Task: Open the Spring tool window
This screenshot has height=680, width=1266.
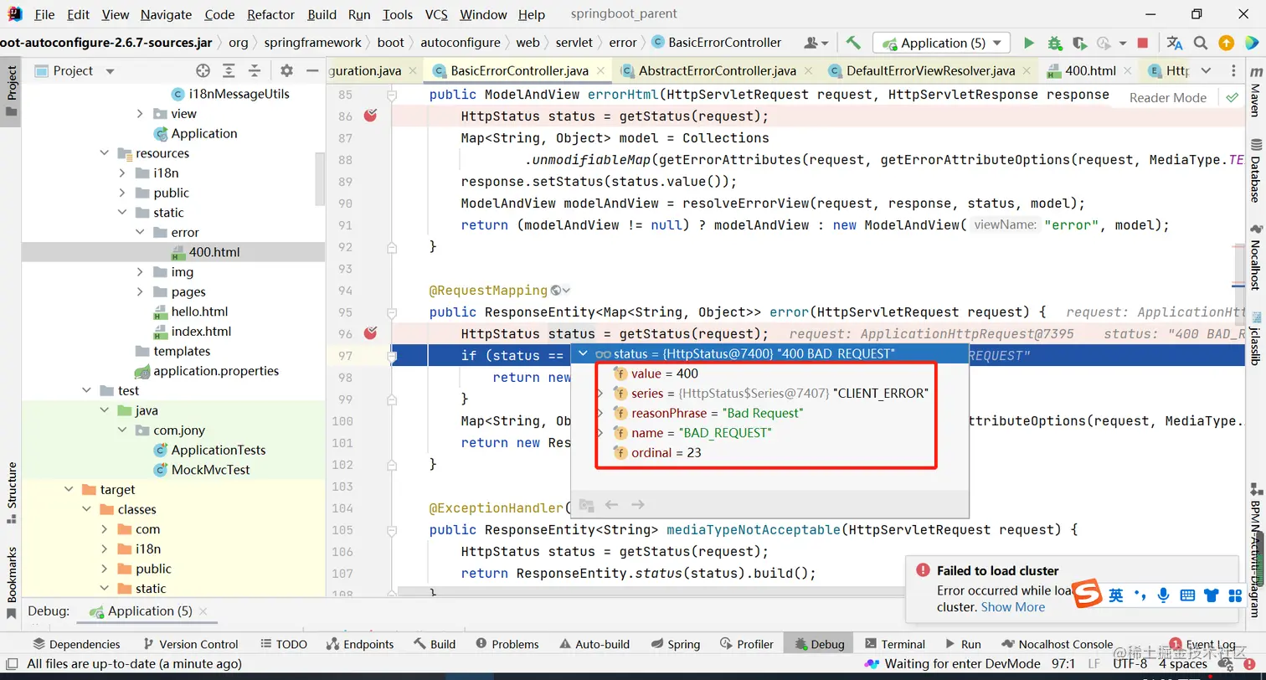Action: (675, 644)
